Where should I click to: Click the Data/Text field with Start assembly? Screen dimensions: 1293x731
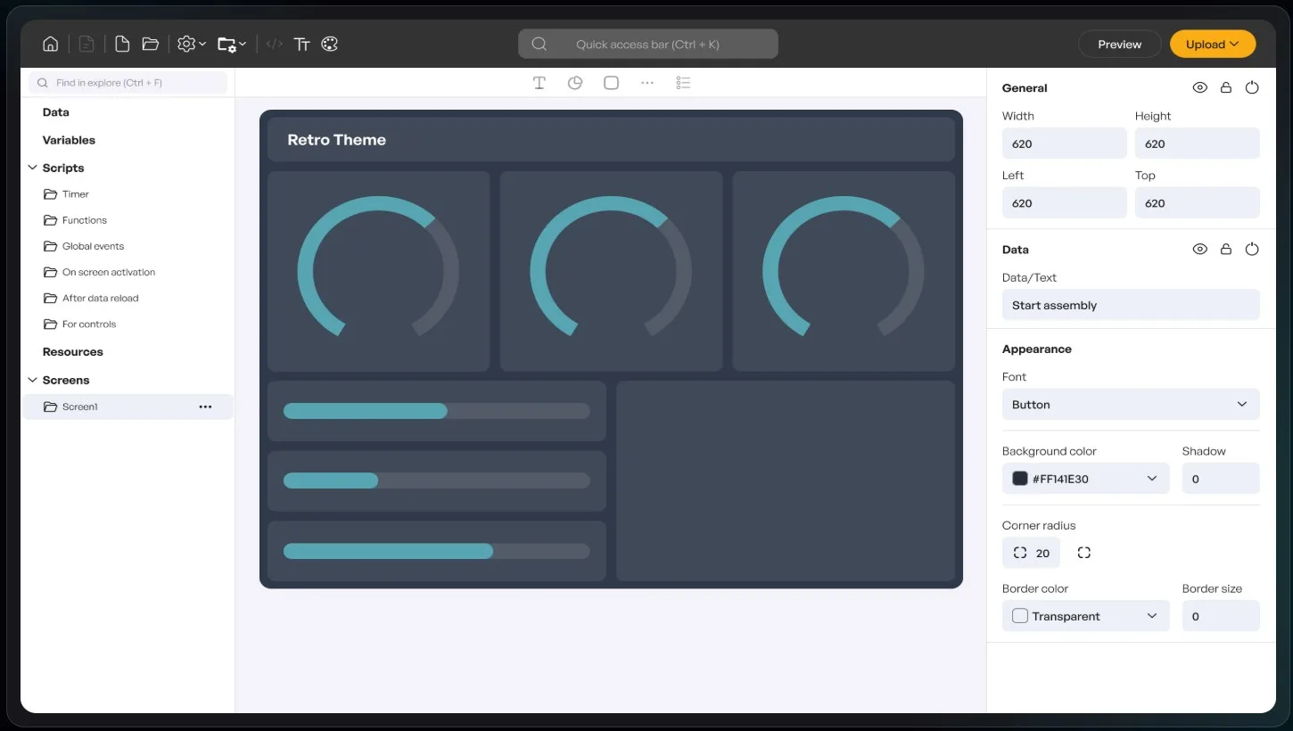(1131, 305)
